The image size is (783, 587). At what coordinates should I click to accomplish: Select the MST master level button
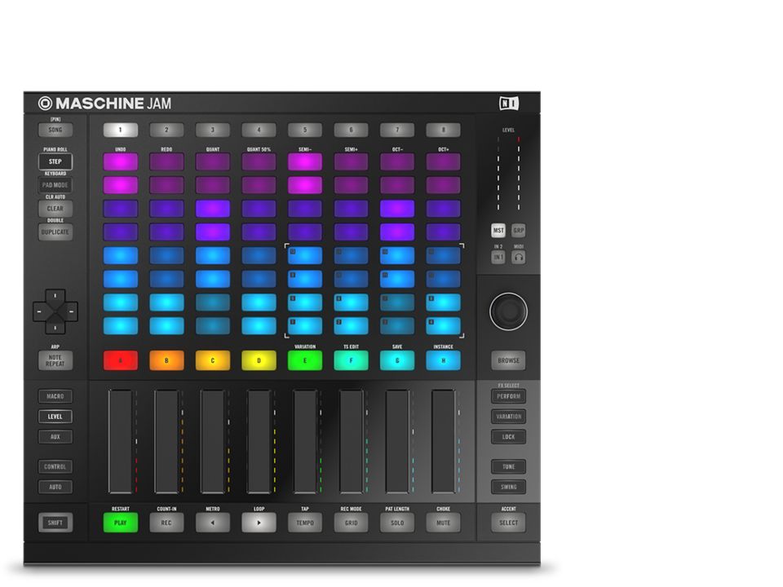coord(498,231)
